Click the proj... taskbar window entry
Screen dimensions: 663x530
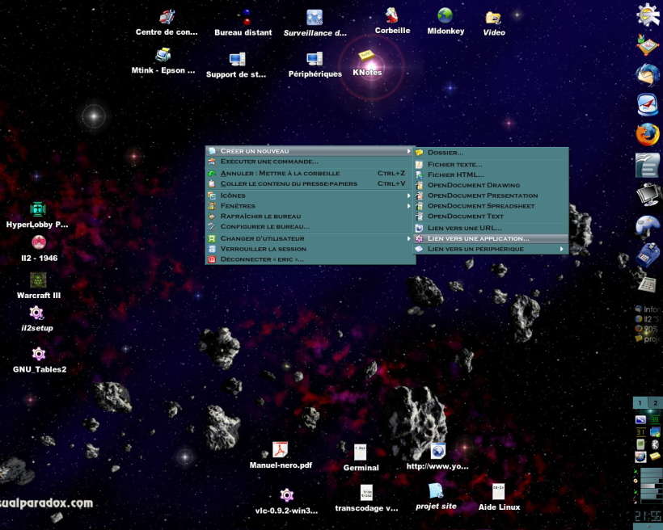coord(648,339)
